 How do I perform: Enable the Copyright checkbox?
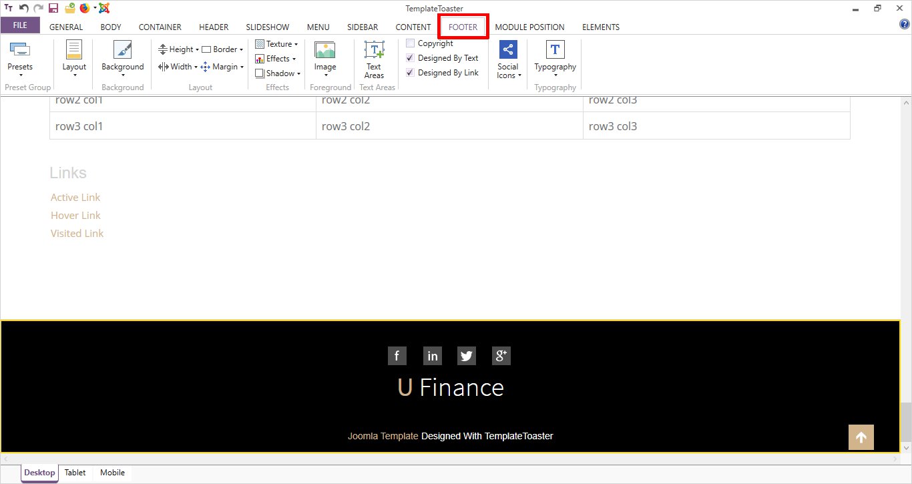(x=411, y=43)
